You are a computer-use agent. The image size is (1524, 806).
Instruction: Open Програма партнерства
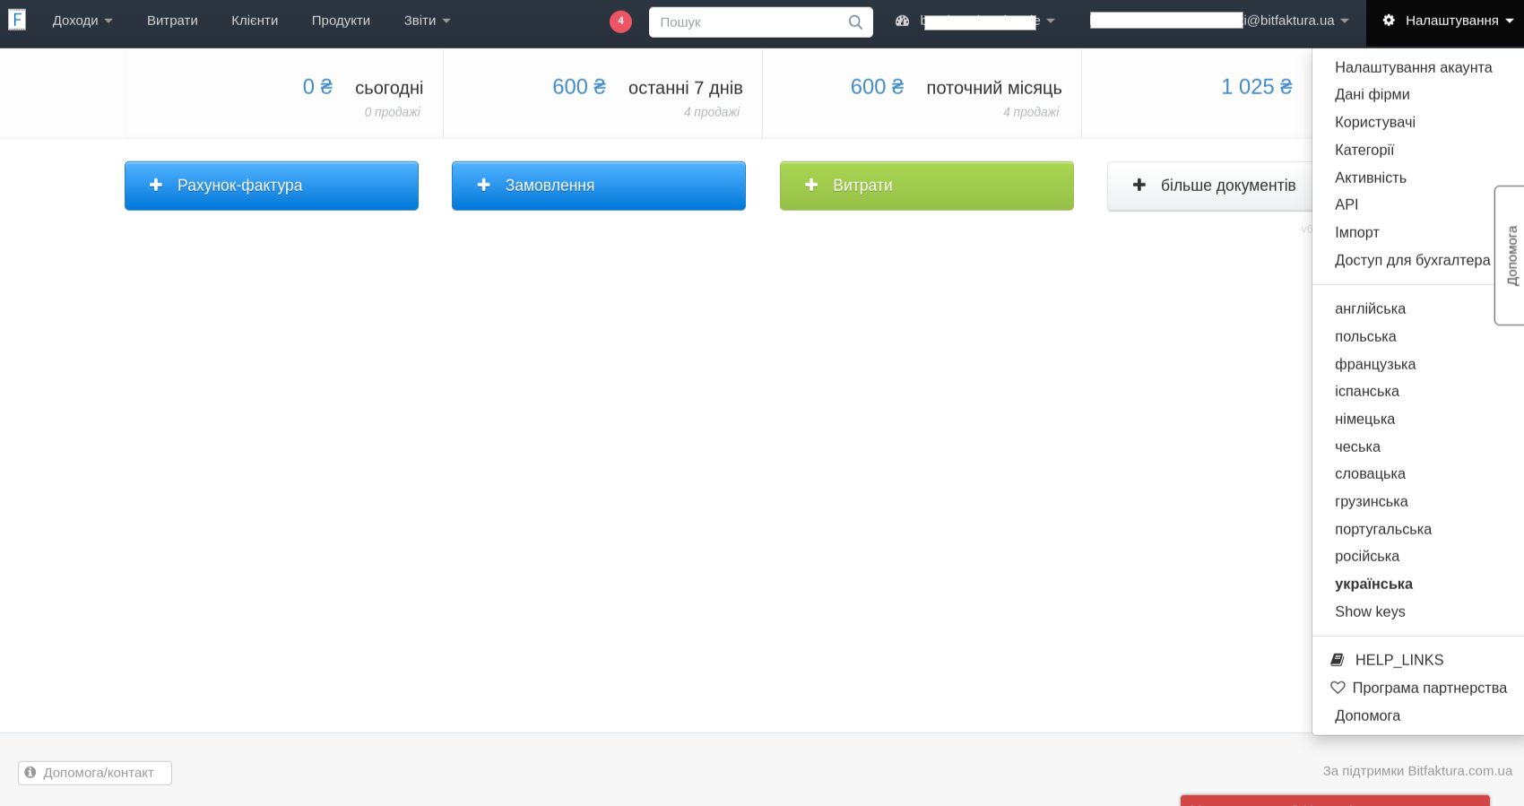coord(1430,688)
